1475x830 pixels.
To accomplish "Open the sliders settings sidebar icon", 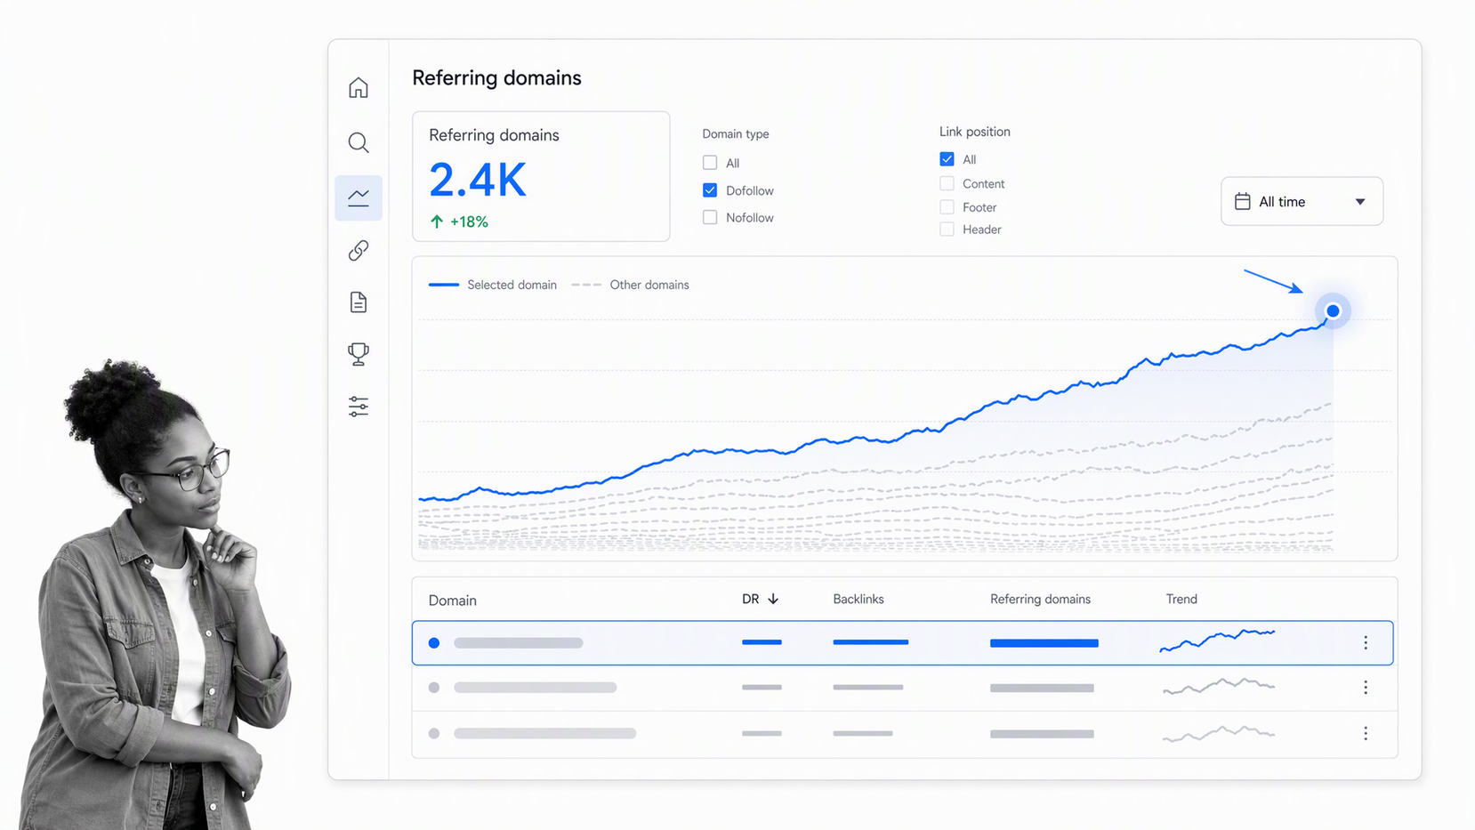I will [x=359, y=407].
